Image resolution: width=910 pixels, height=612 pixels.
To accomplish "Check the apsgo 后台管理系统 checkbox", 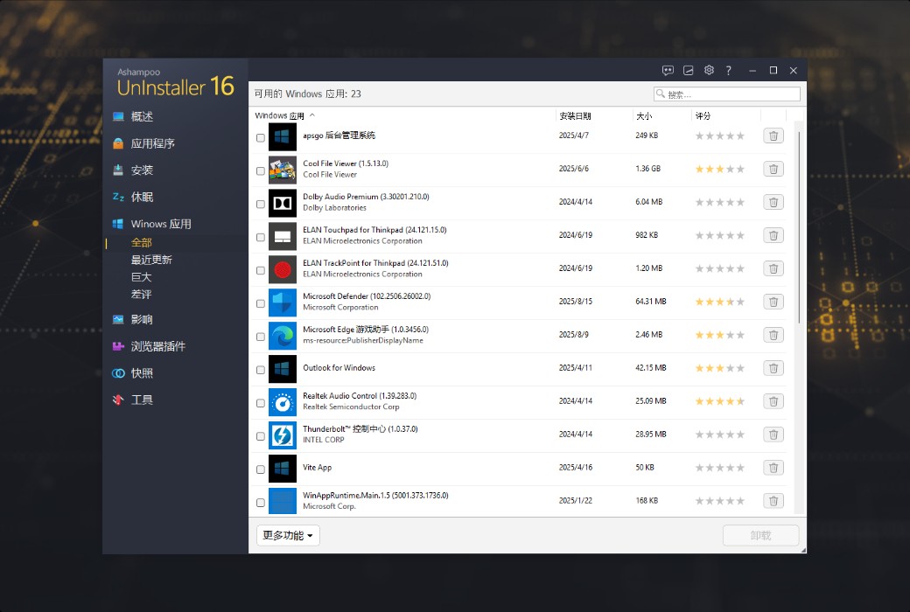I will [261, 137].
